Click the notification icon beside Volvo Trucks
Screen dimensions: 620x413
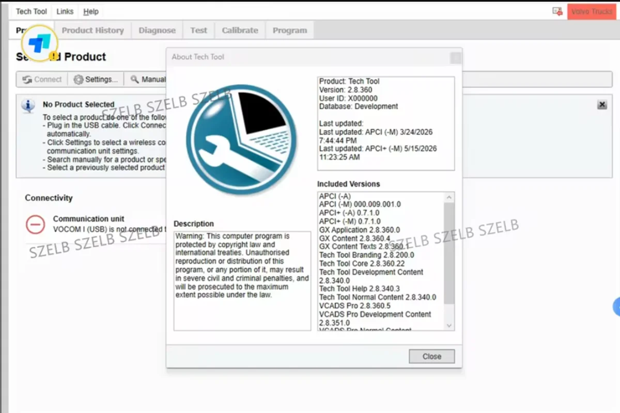coord(557,11)
